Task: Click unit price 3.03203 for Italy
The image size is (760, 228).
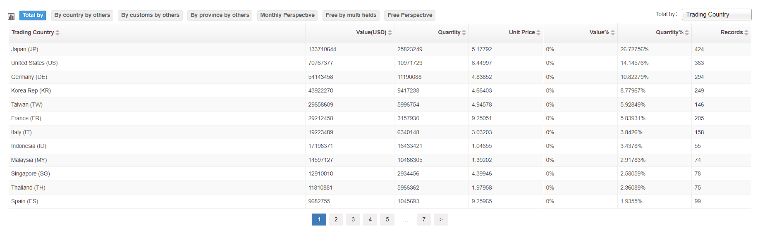Action: click(482, 132)
